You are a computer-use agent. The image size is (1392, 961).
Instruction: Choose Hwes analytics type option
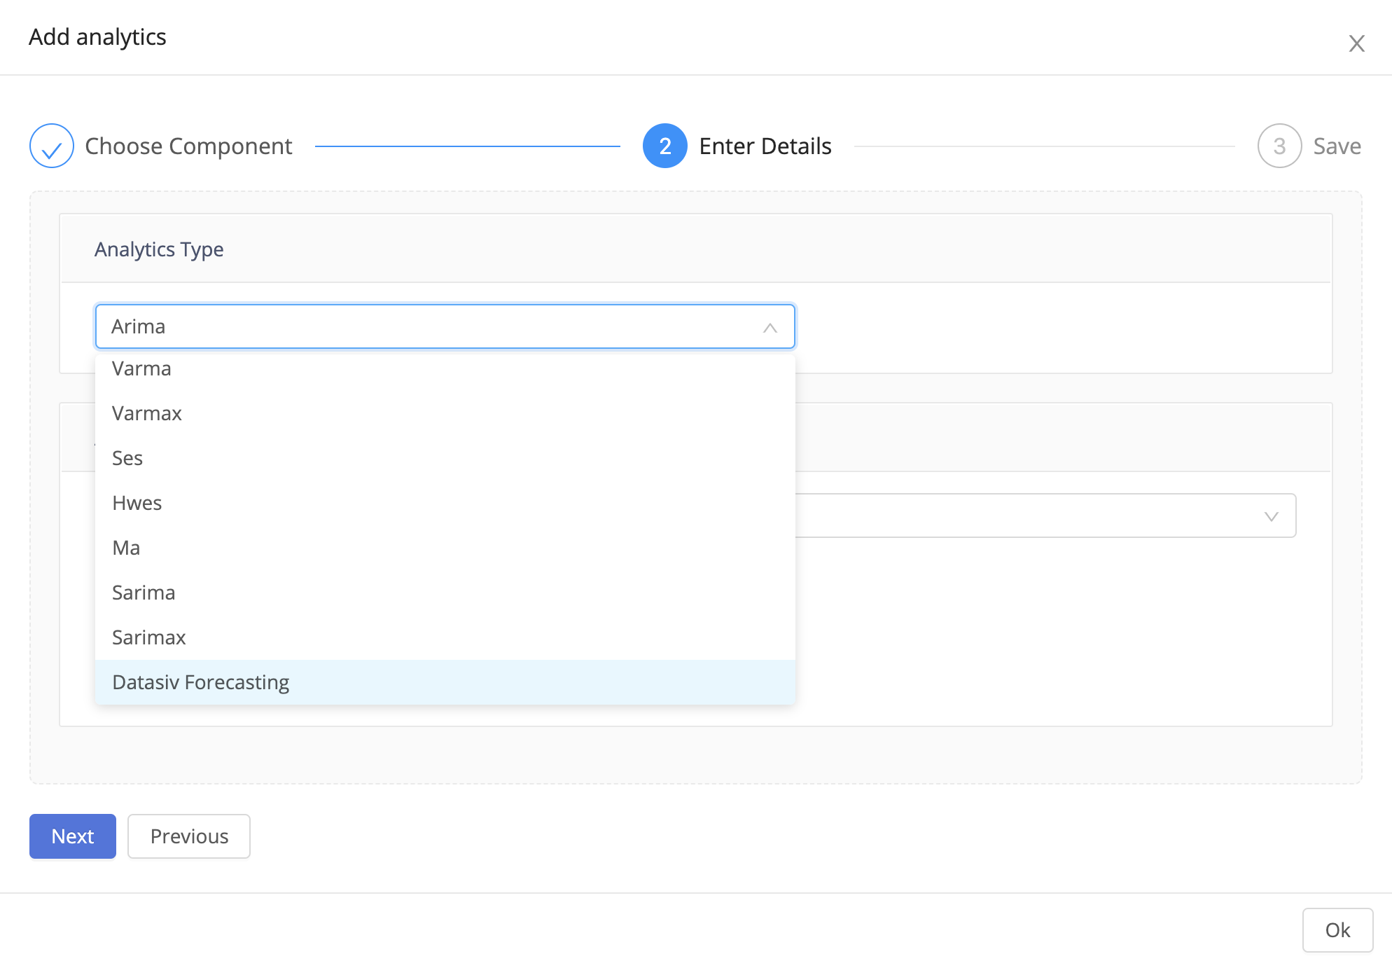point(445,503)
